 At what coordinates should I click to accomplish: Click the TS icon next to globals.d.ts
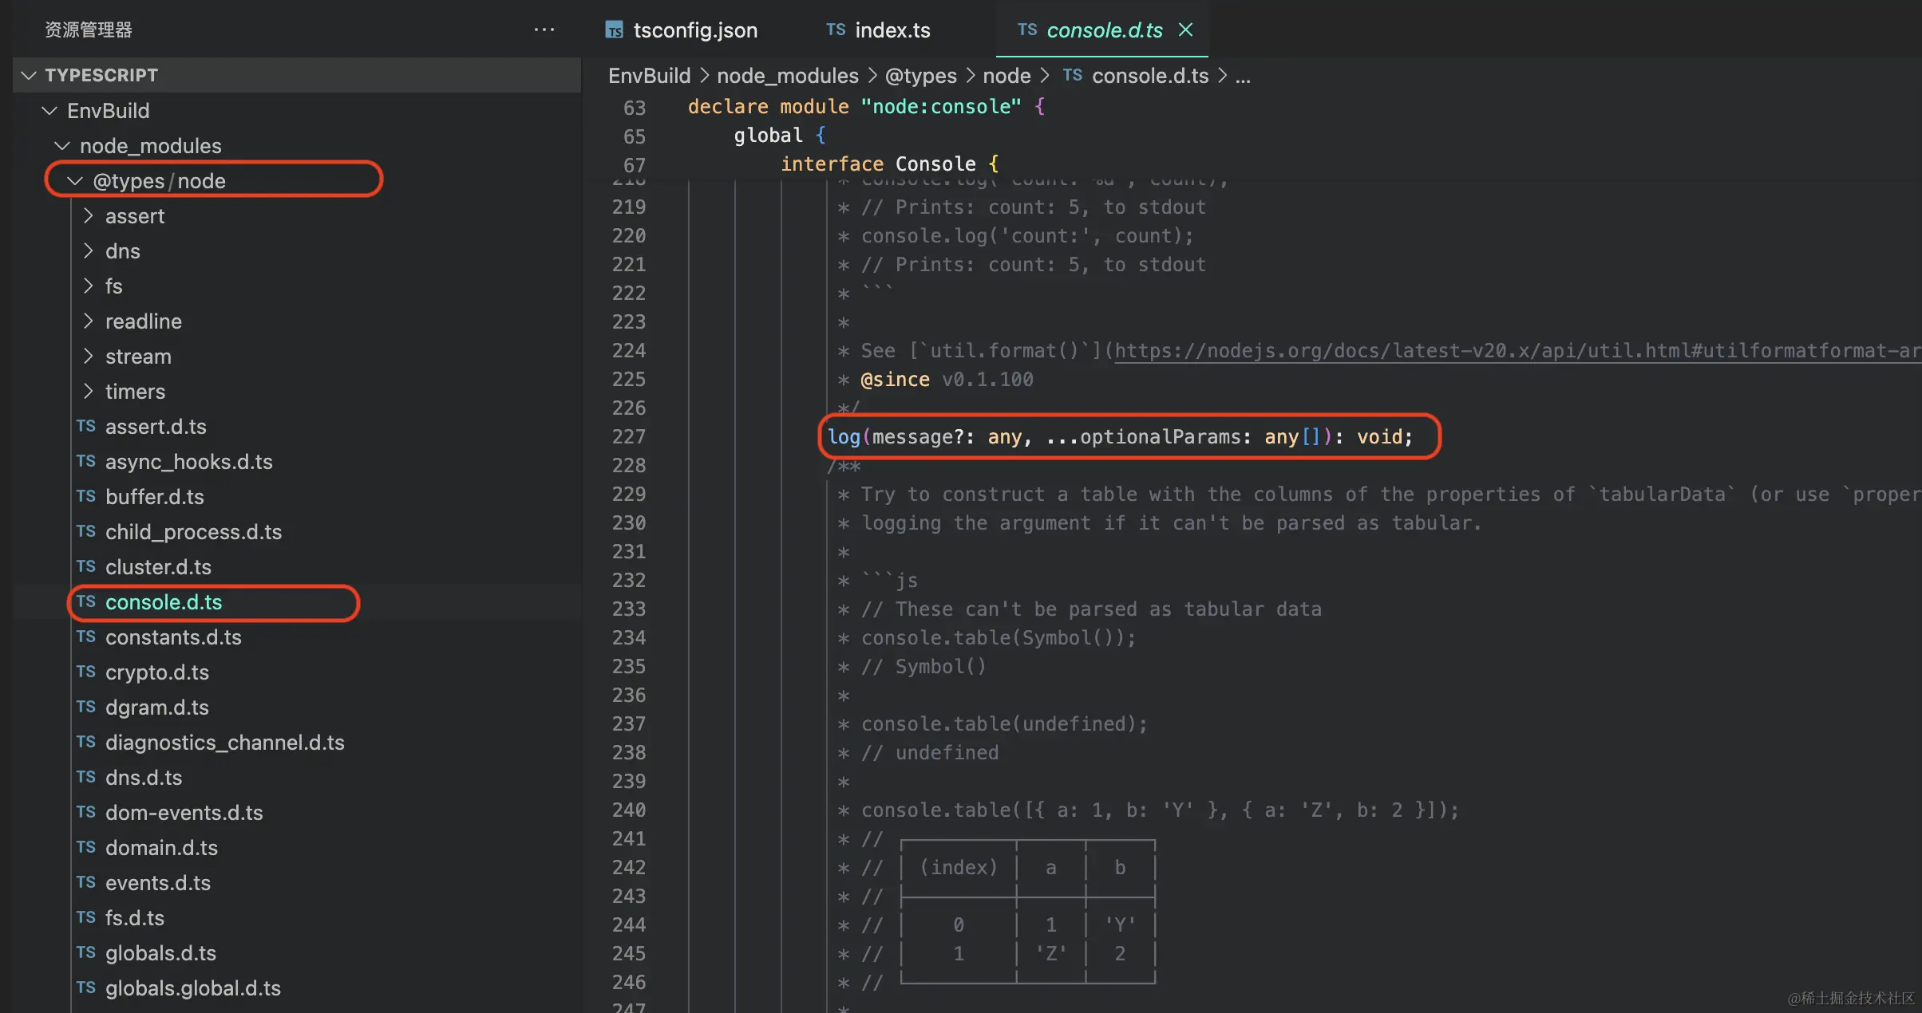point(86,952)
